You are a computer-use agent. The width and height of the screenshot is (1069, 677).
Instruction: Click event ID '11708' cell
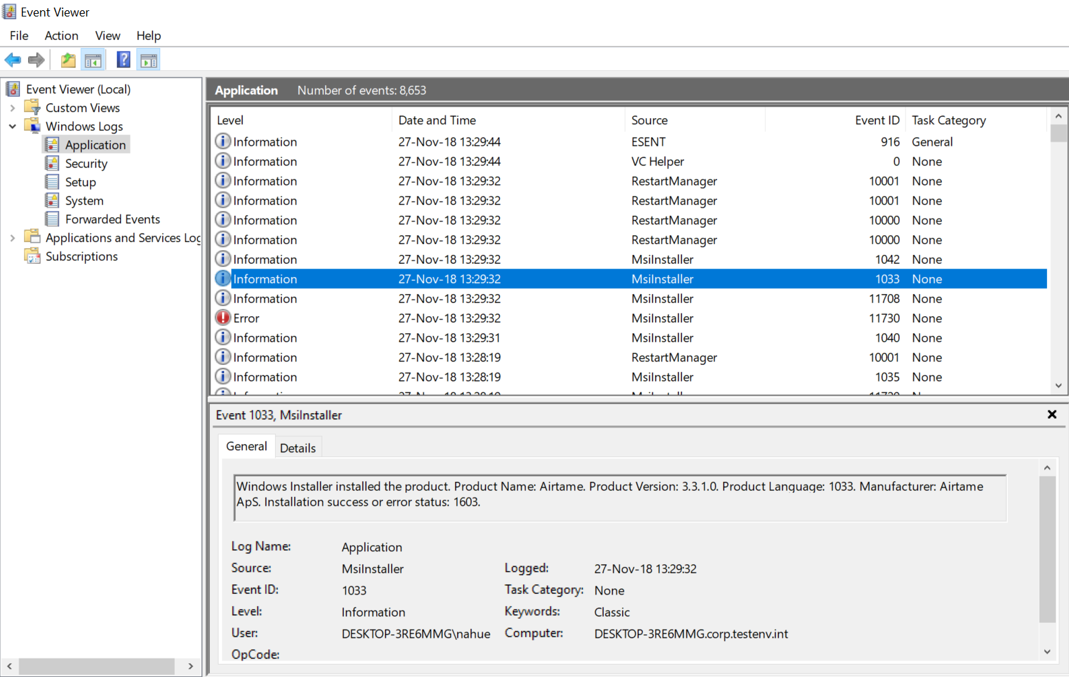coord(884,299)
